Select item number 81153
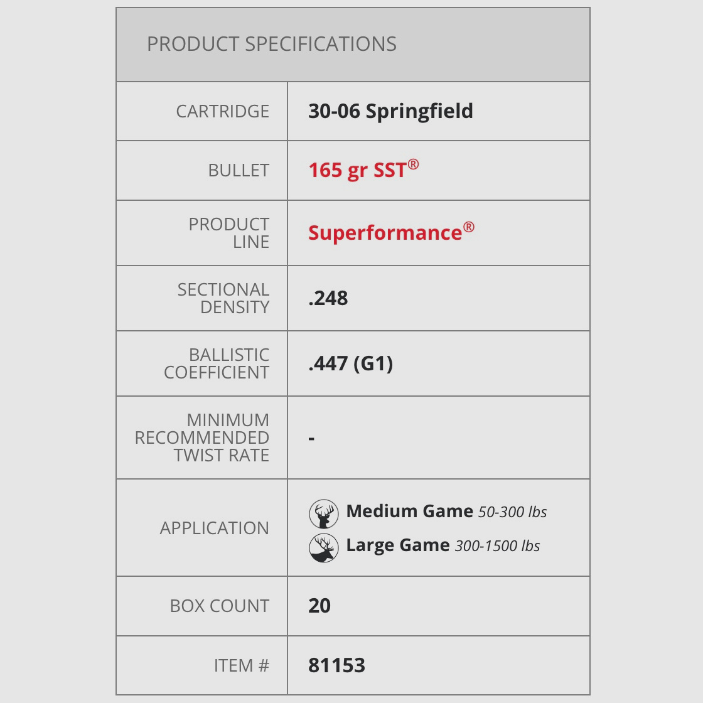Image resolution: width=703 pixels, height=703 pixels. point(336,665)
